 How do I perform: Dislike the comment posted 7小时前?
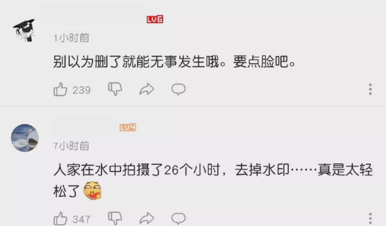pos(115,218)
